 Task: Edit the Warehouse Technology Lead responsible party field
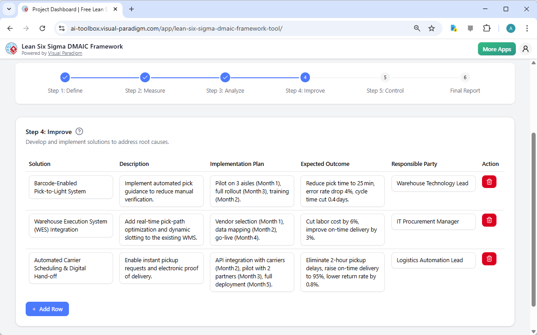point(433,183)
